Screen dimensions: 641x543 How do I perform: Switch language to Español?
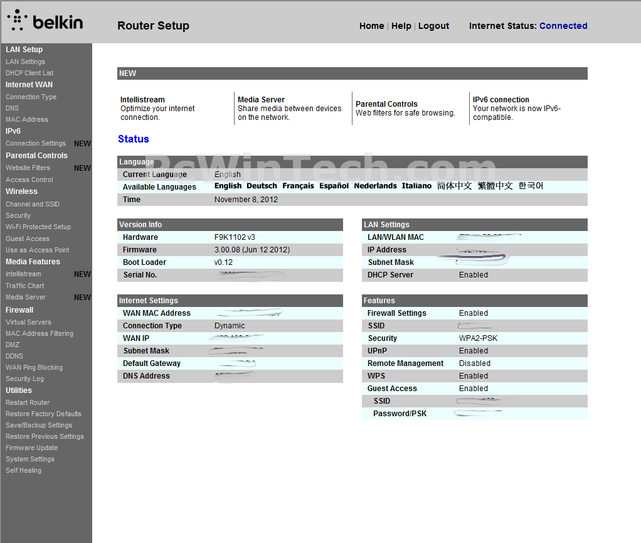pyautogui.click(x=334, y=186)
